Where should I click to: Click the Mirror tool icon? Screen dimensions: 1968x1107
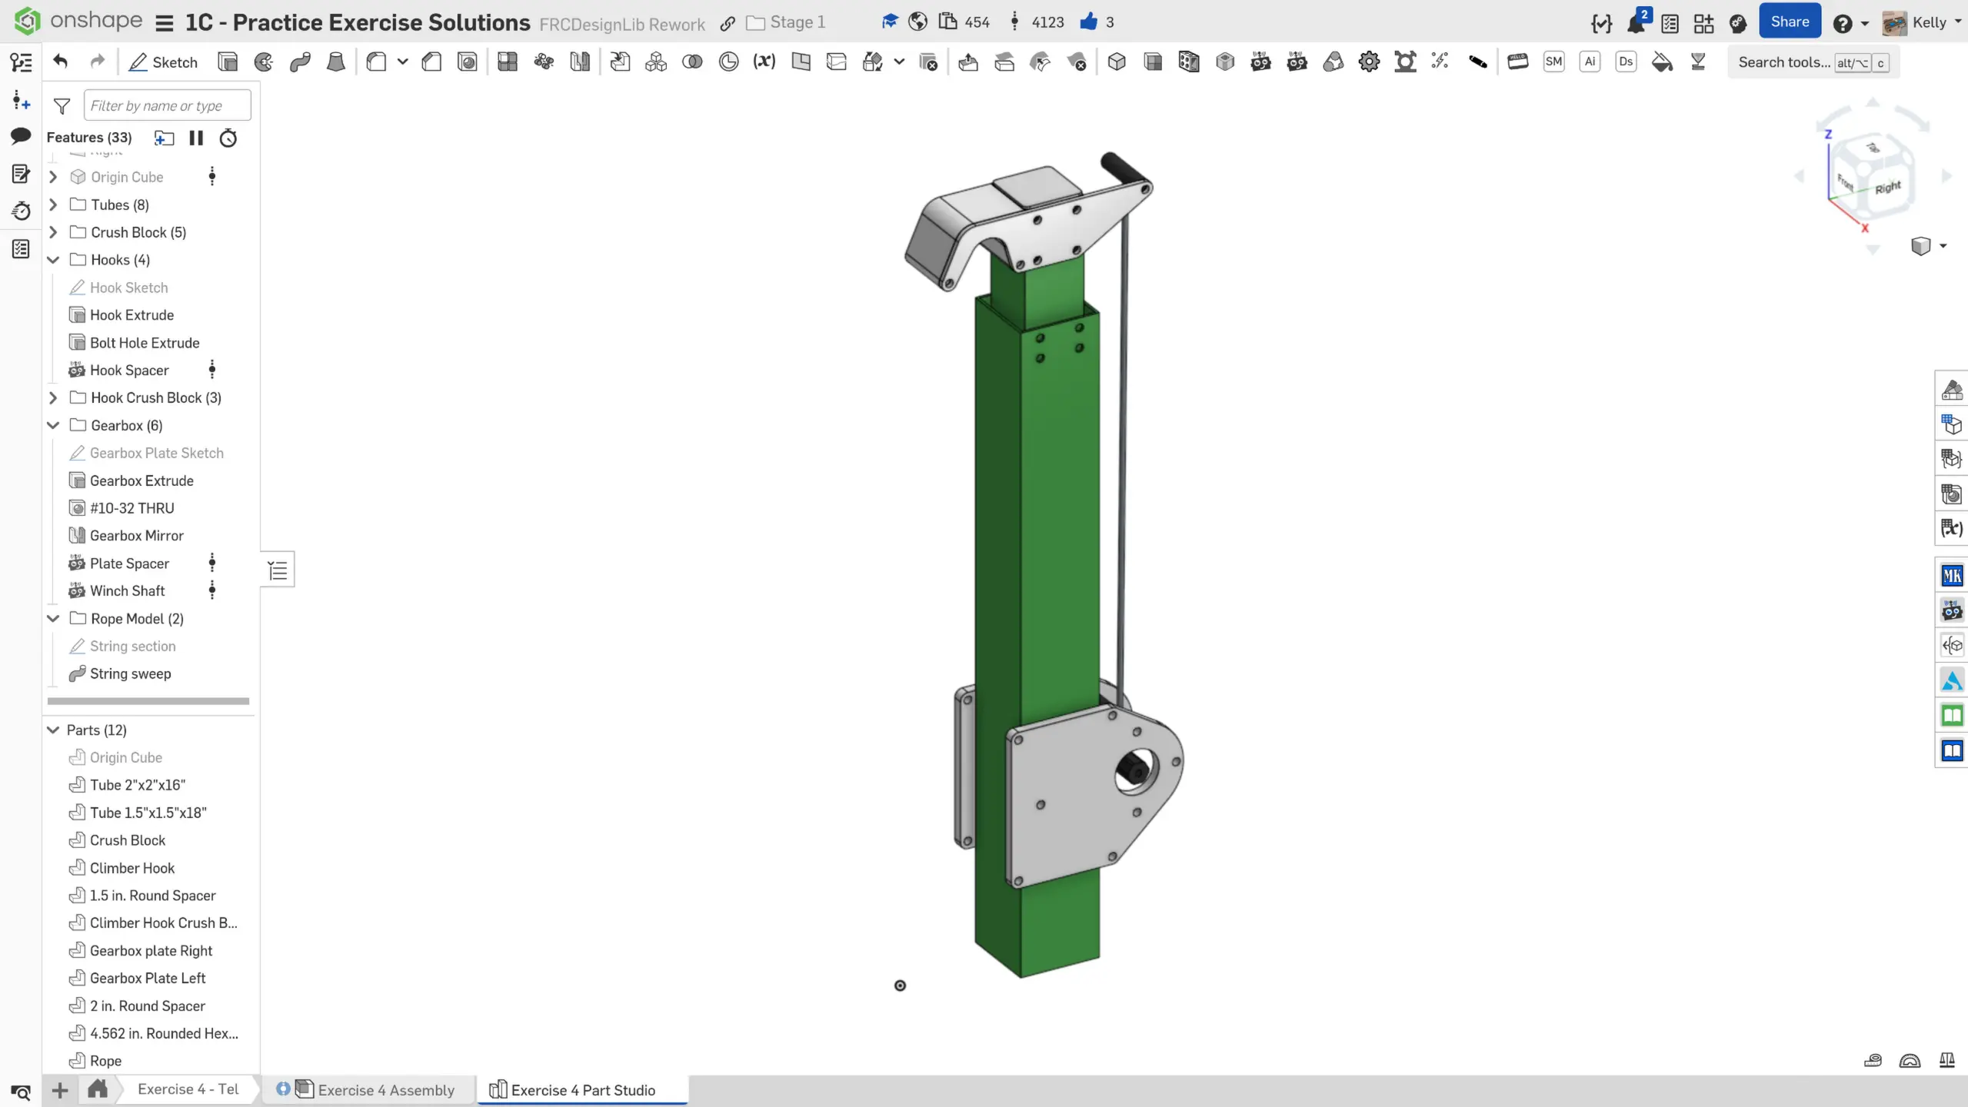click(x=580, y=62)
